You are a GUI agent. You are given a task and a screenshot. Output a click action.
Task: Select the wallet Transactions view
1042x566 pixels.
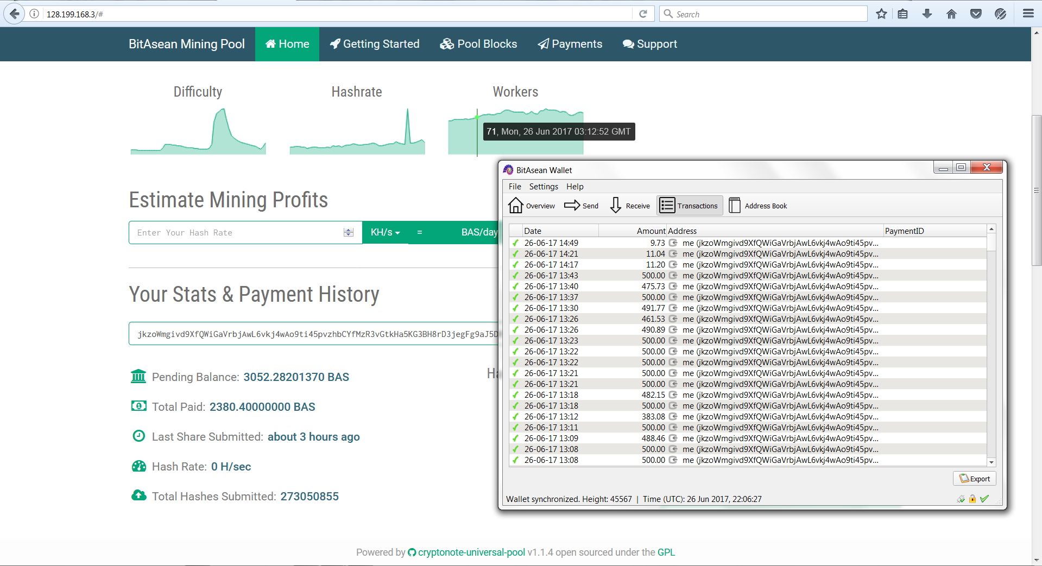pos(690,206)
